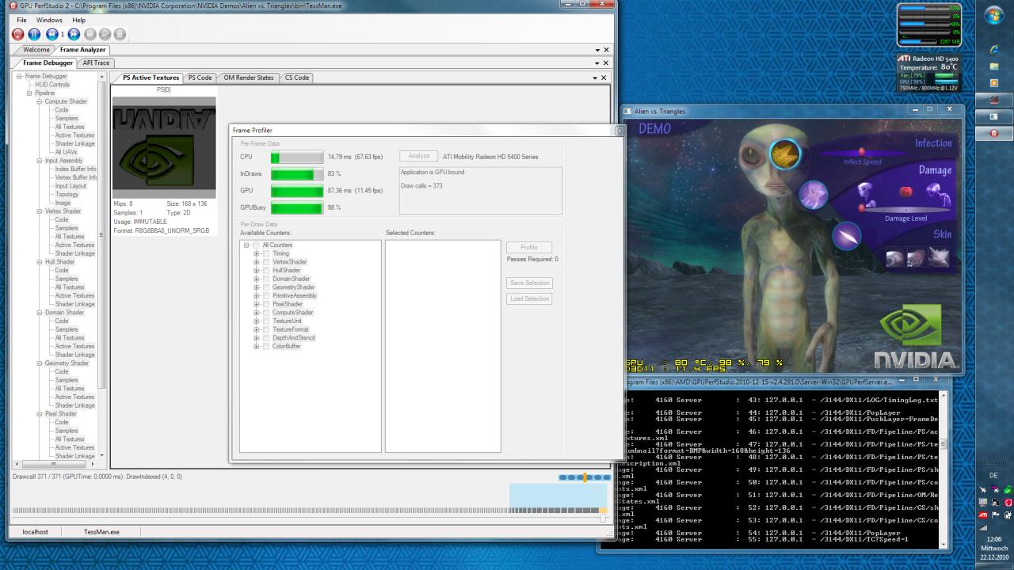This screenshot has height=570, width=1014.
Task: Collapse the Pipeline tree node
Action: point(29,93)
